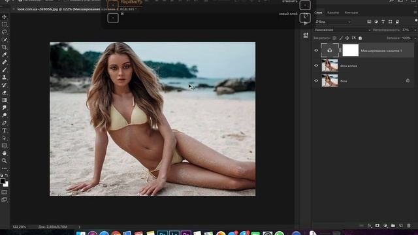The width and height of the screenshot is (418, 235).
Task: Select the Zoom tool
Action: (5, 161)
